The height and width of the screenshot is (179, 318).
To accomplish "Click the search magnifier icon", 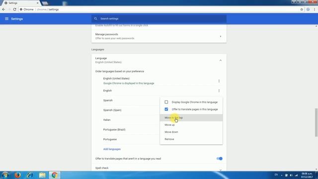I will (95, 19).
